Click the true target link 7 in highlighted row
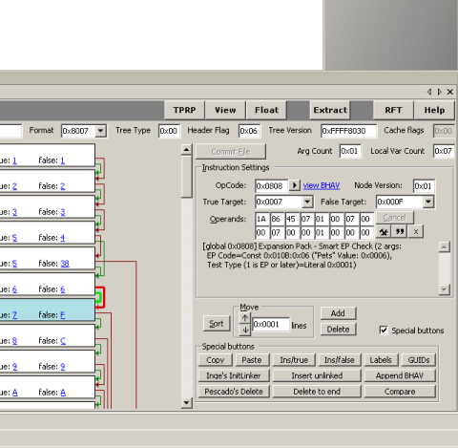Image resolution: width=458 pixels, height=448 pixels. 14,315
